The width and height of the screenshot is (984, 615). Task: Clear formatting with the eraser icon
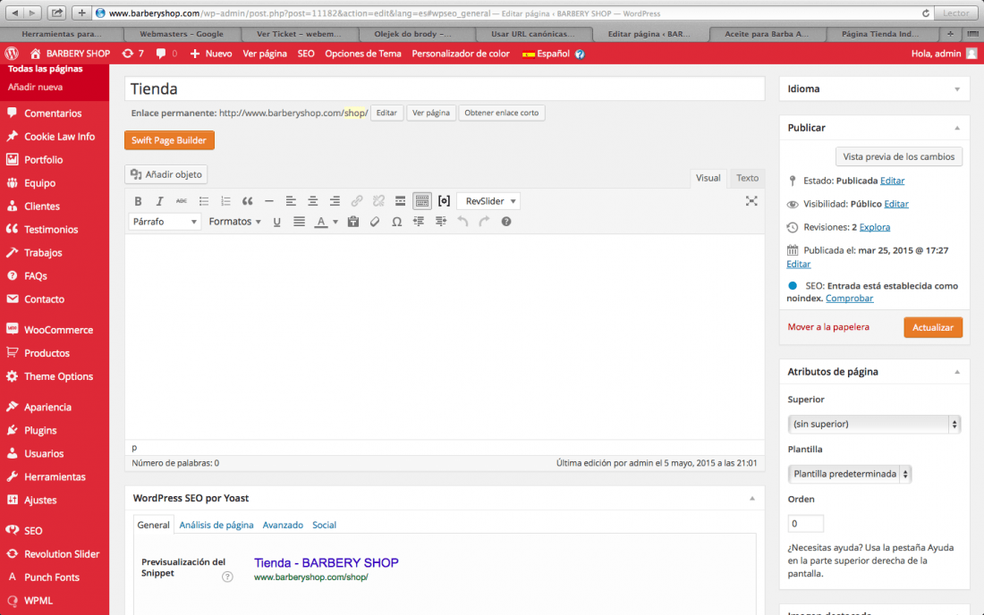point(375,222)
